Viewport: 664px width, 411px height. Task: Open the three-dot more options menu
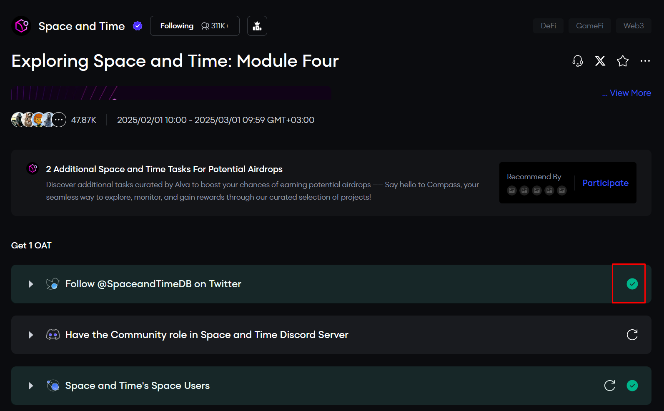pos(645,61)
